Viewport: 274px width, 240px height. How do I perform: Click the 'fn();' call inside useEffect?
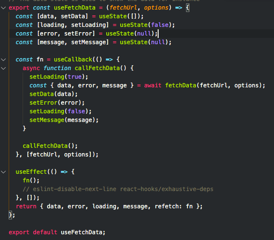31,180
